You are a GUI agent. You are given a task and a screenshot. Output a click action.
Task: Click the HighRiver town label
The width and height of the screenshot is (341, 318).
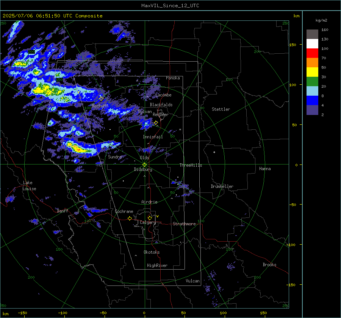[157, 265]
